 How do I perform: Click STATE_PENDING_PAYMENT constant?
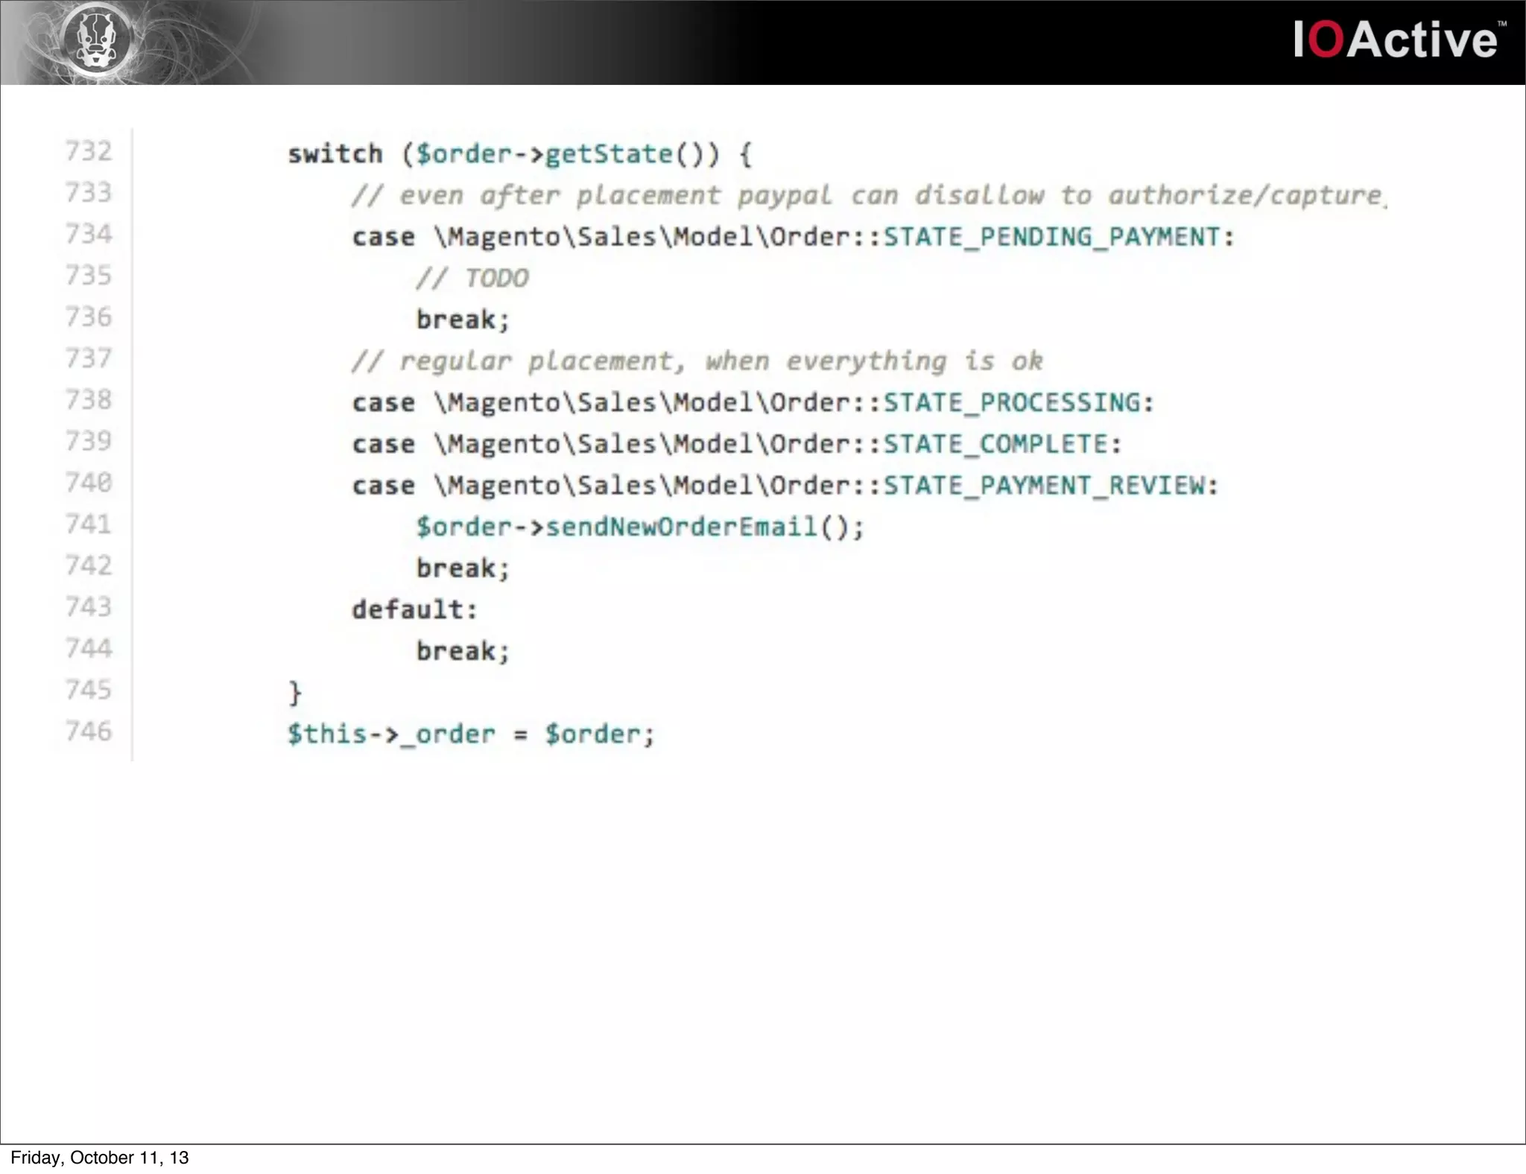pos(1052,237)
